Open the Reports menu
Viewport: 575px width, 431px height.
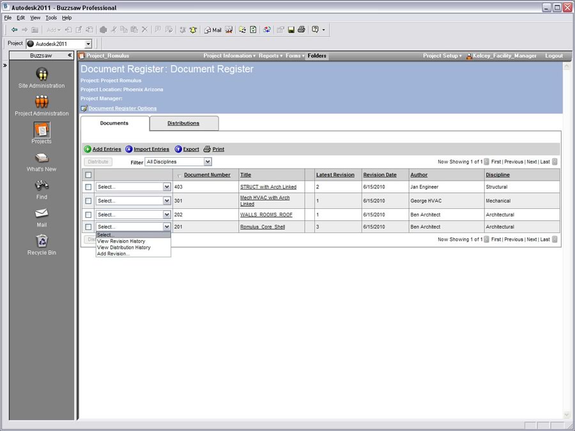271,56
